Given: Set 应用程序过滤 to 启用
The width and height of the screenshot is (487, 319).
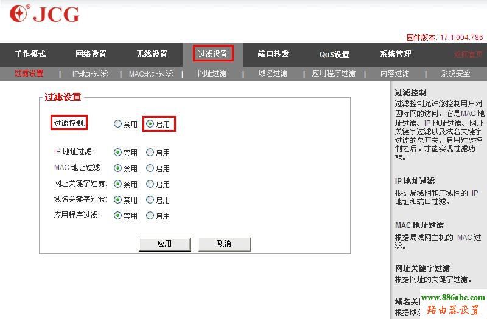Looking at the screenshot, I should (150, 216).
